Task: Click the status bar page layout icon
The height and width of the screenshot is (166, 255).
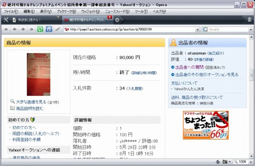Action: point(218,162)
